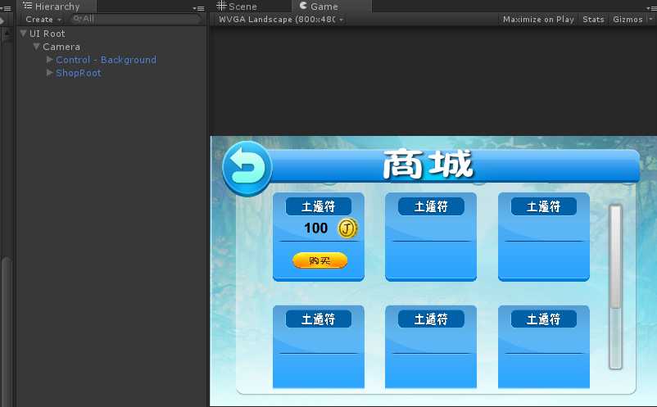Expand the ShopRoot node
The width and height of the screenshot is (657, 407).
pyautogui.click(x=49, y=72)
